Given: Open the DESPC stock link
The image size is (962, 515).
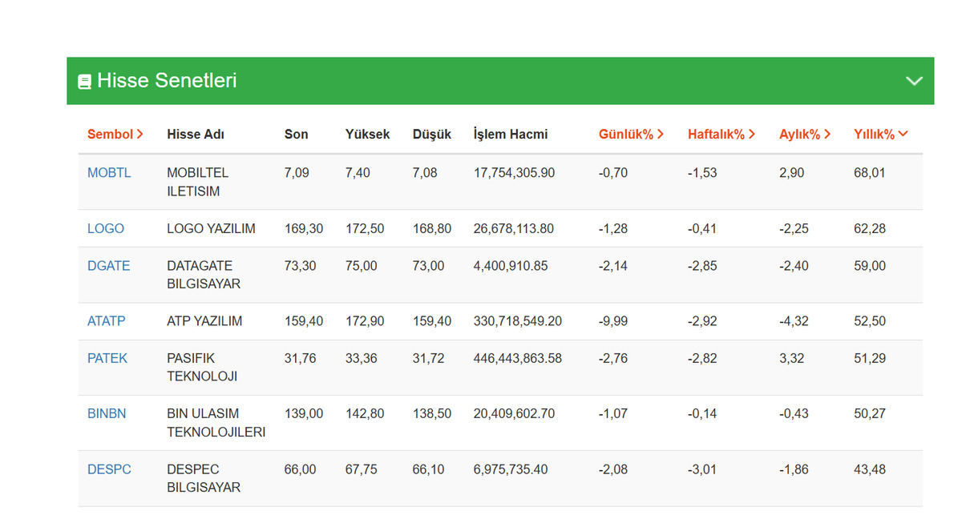Looking at the screenshot, I should tap(109, 469).
